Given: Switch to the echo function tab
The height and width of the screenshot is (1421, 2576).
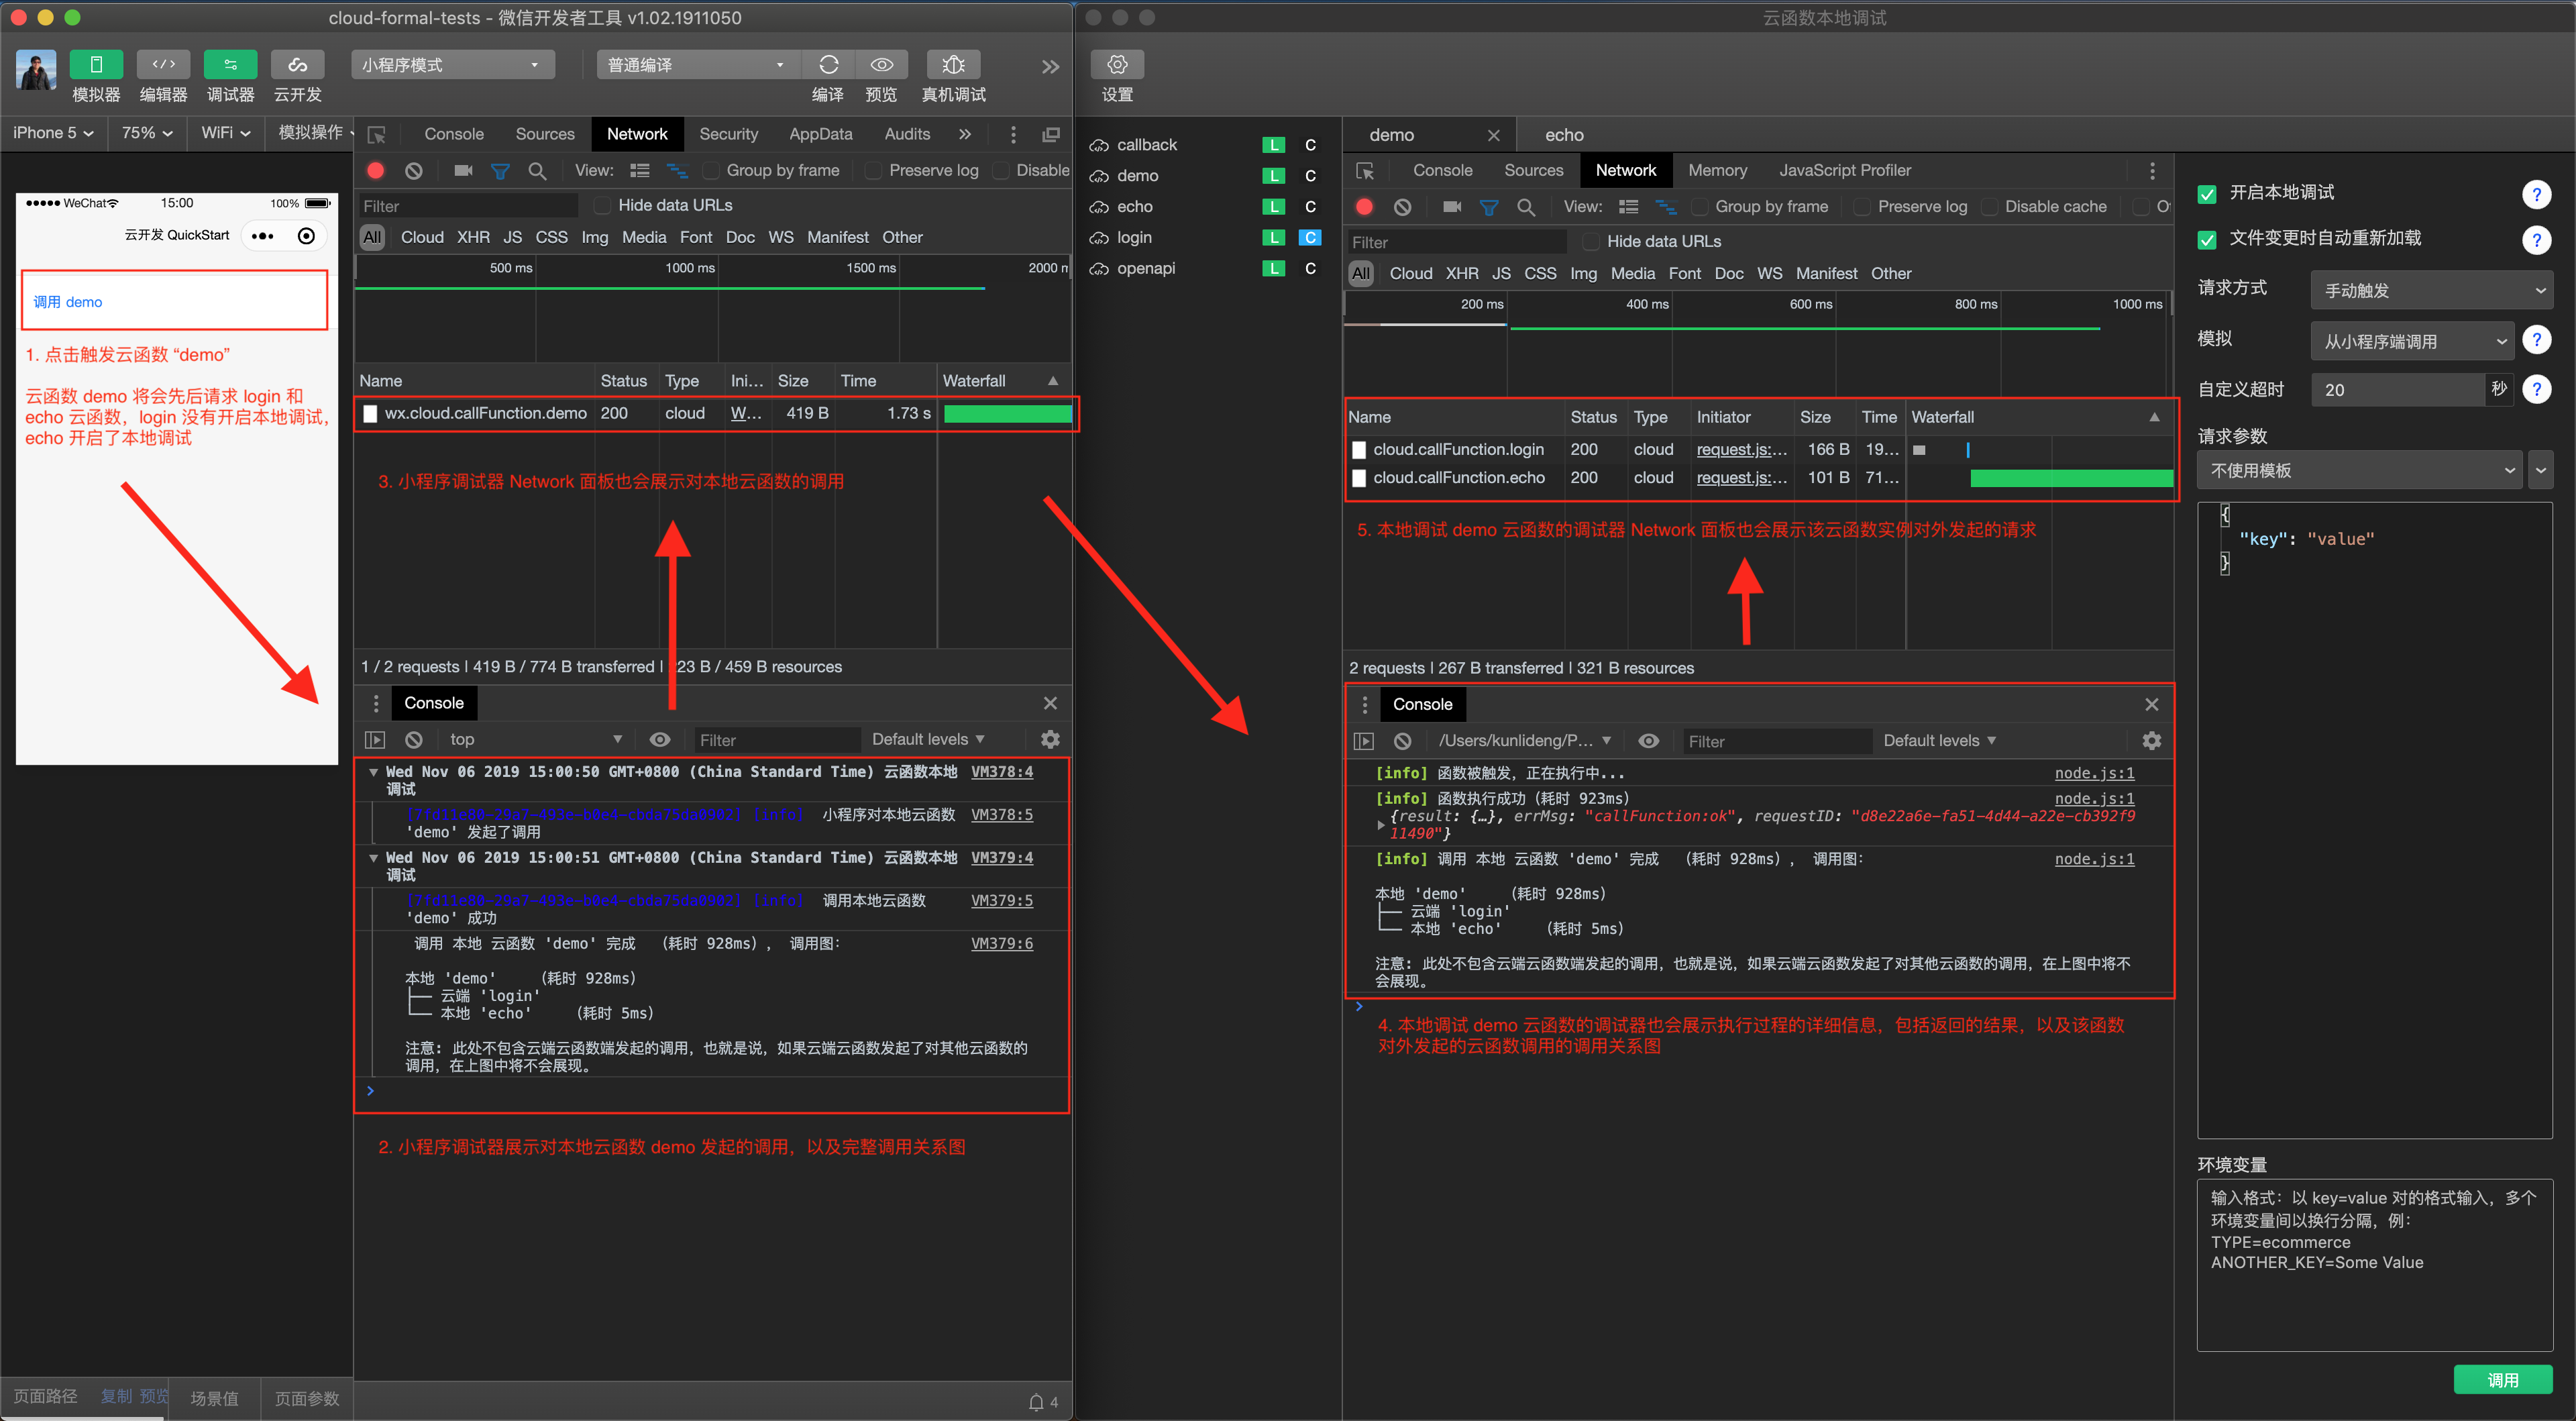Looking at the screenshot, I should click(x=1563, y=135).
